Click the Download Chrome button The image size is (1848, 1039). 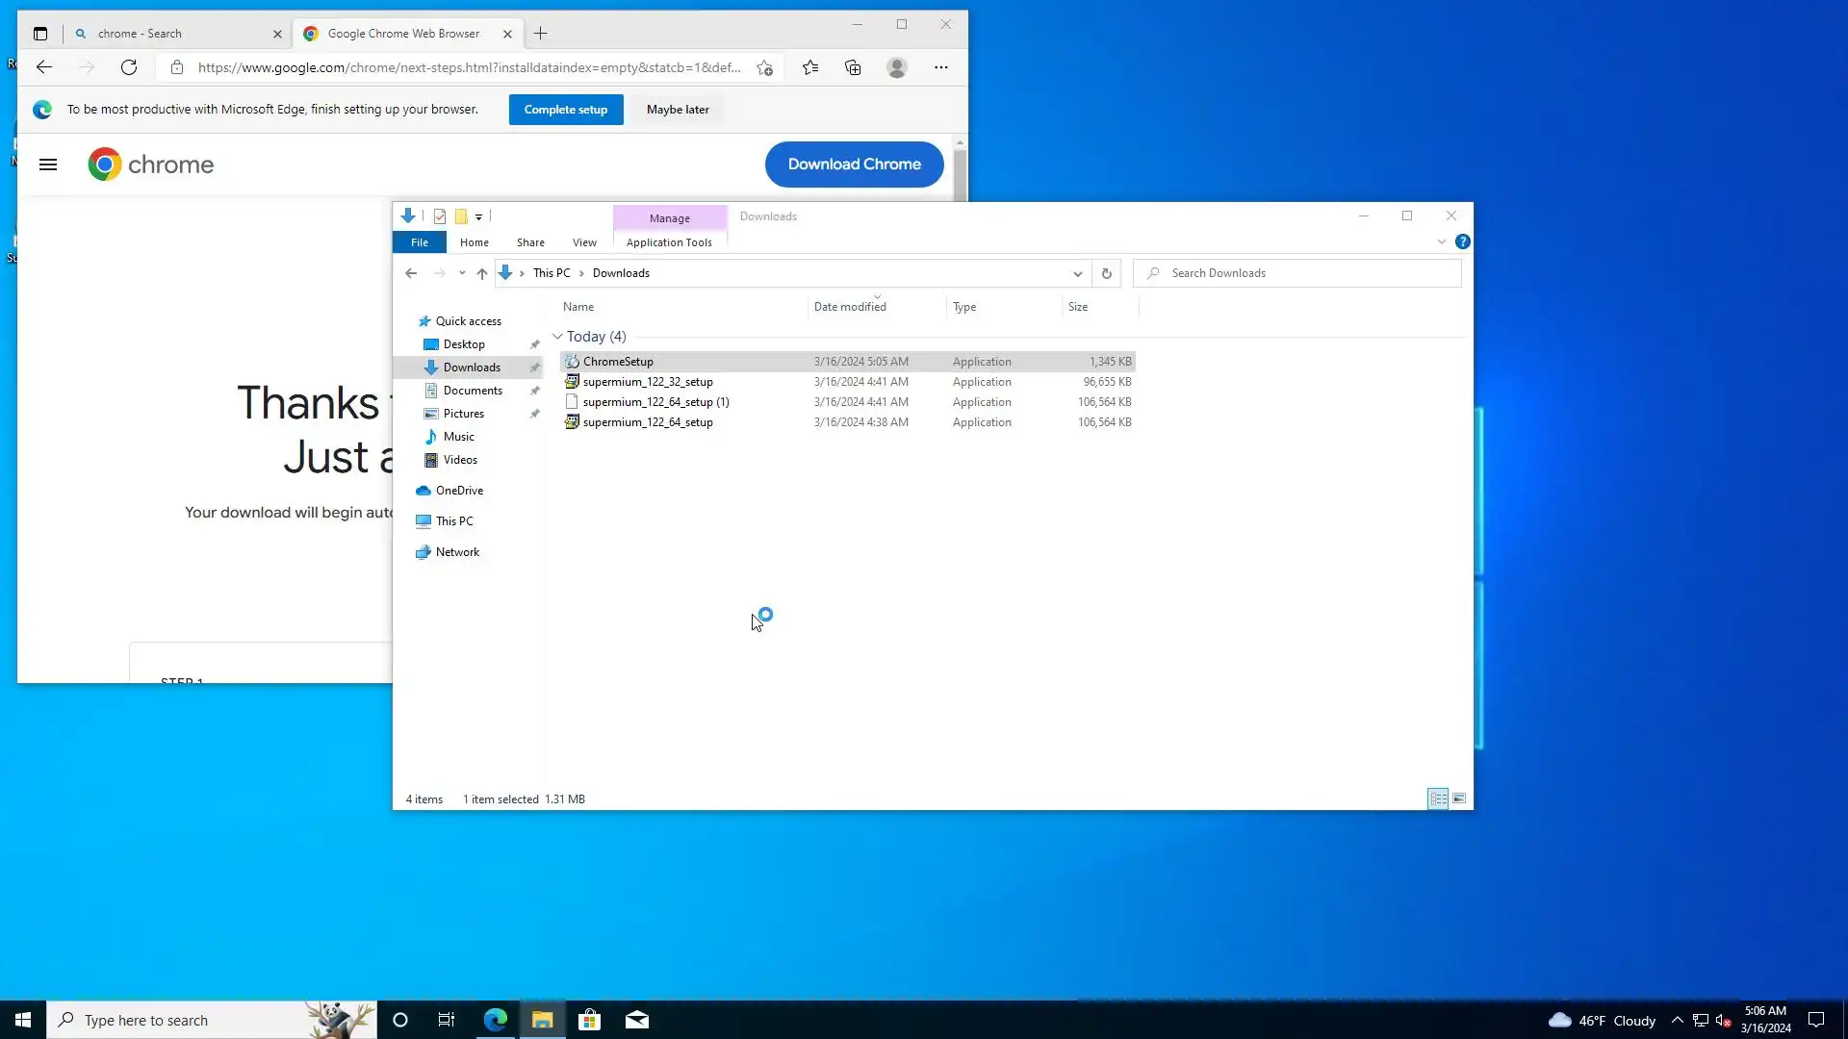tap(854, 165)
